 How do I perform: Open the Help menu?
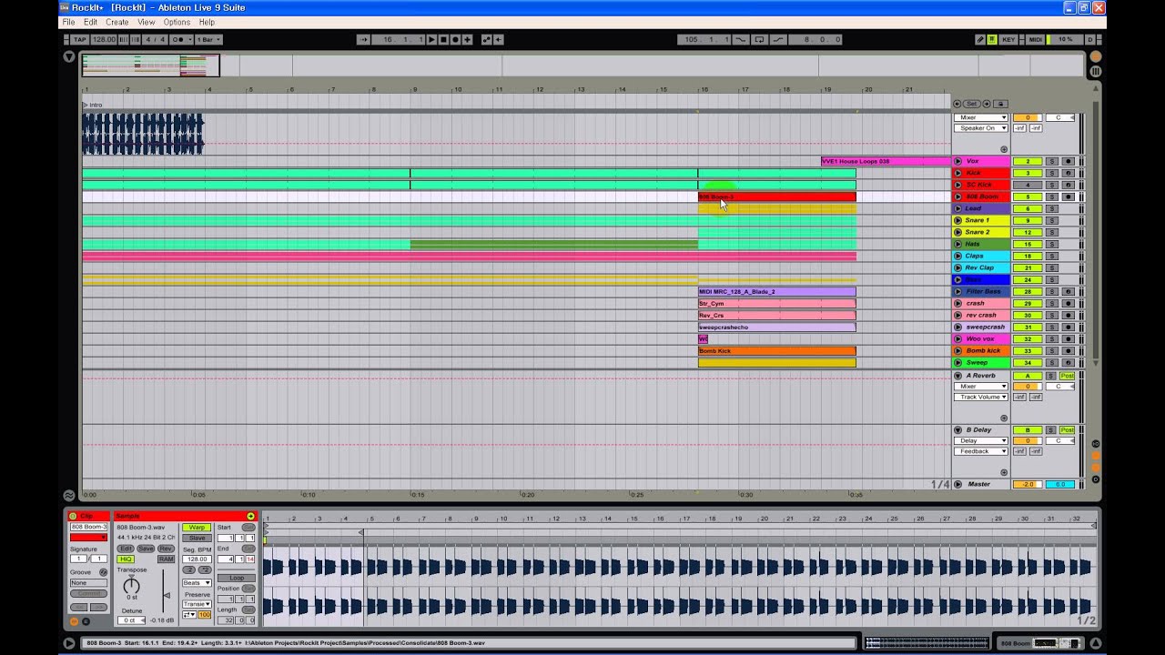207,22
